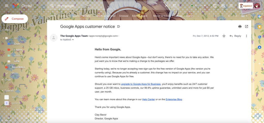Image resolution: width=264 pixels, height=123 pixels.
Task: Mark as unread
Action: [x=106, y=16]
